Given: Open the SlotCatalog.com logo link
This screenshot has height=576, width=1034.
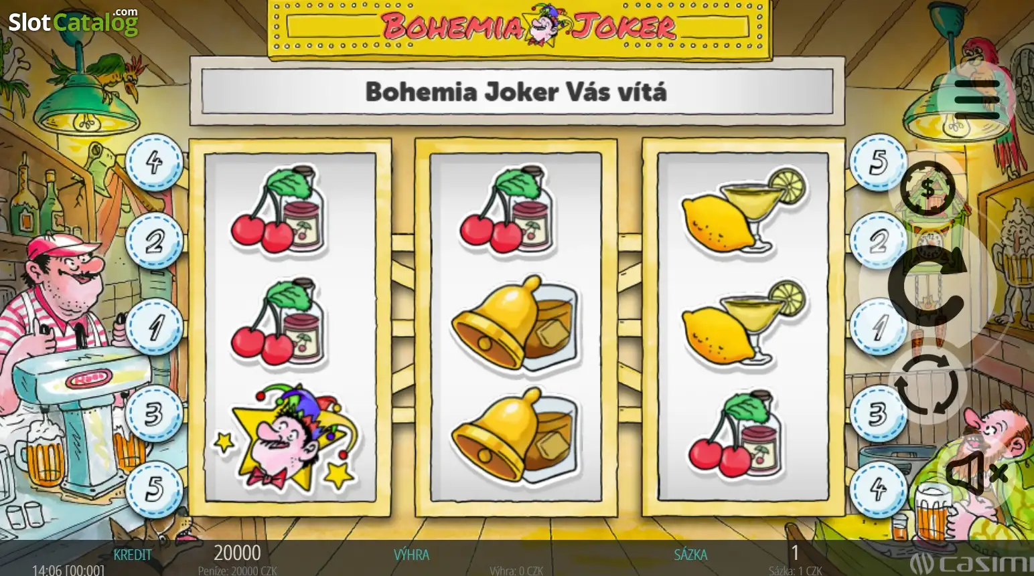Looking at the screenshot, I should pyautogui.click(x=73, y=21).
